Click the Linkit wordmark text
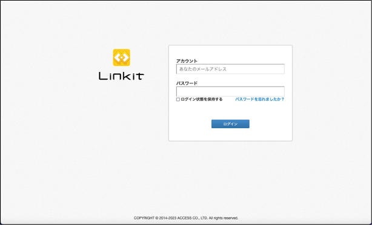This screenshot has width=372, height=225. (121, 76)
